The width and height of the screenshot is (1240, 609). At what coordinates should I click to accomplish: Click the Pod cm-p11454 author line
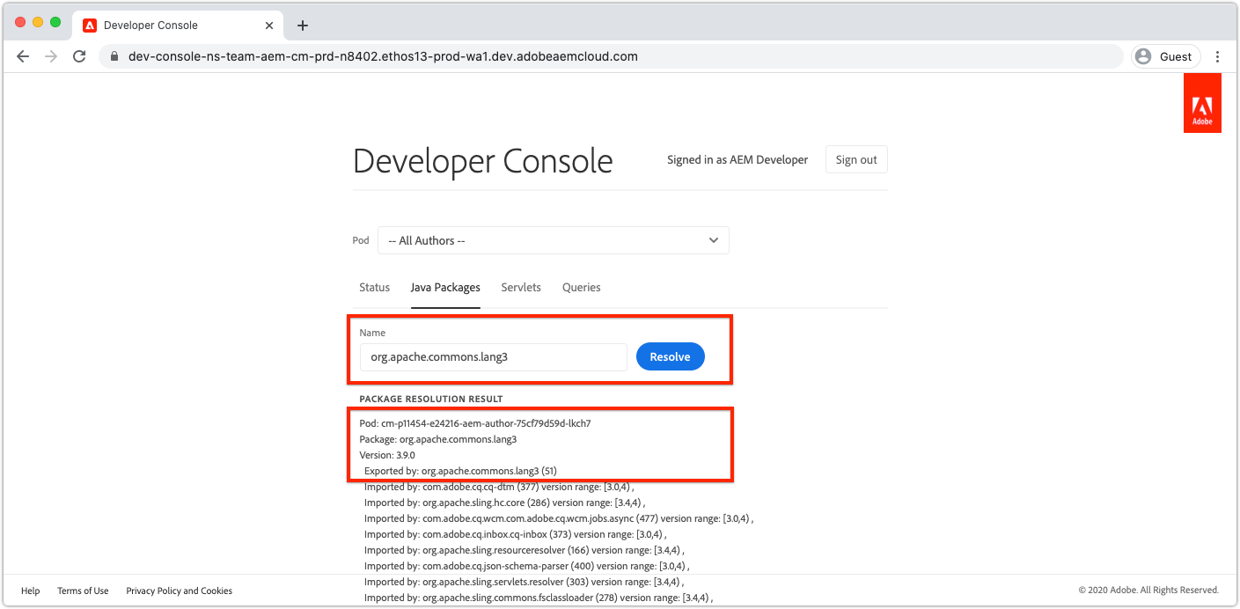(475, 423)
